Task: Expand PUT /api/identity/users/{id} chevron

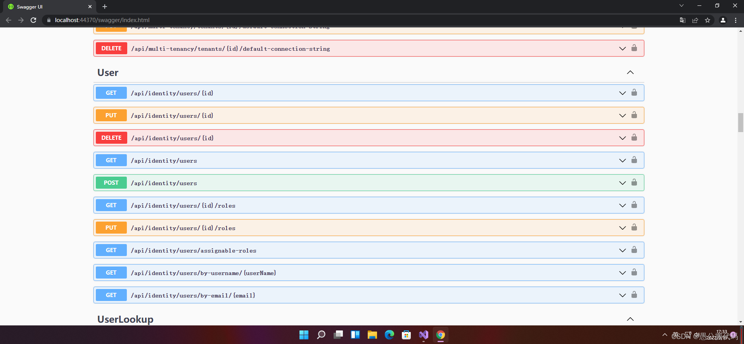Action: pos(623,115)
